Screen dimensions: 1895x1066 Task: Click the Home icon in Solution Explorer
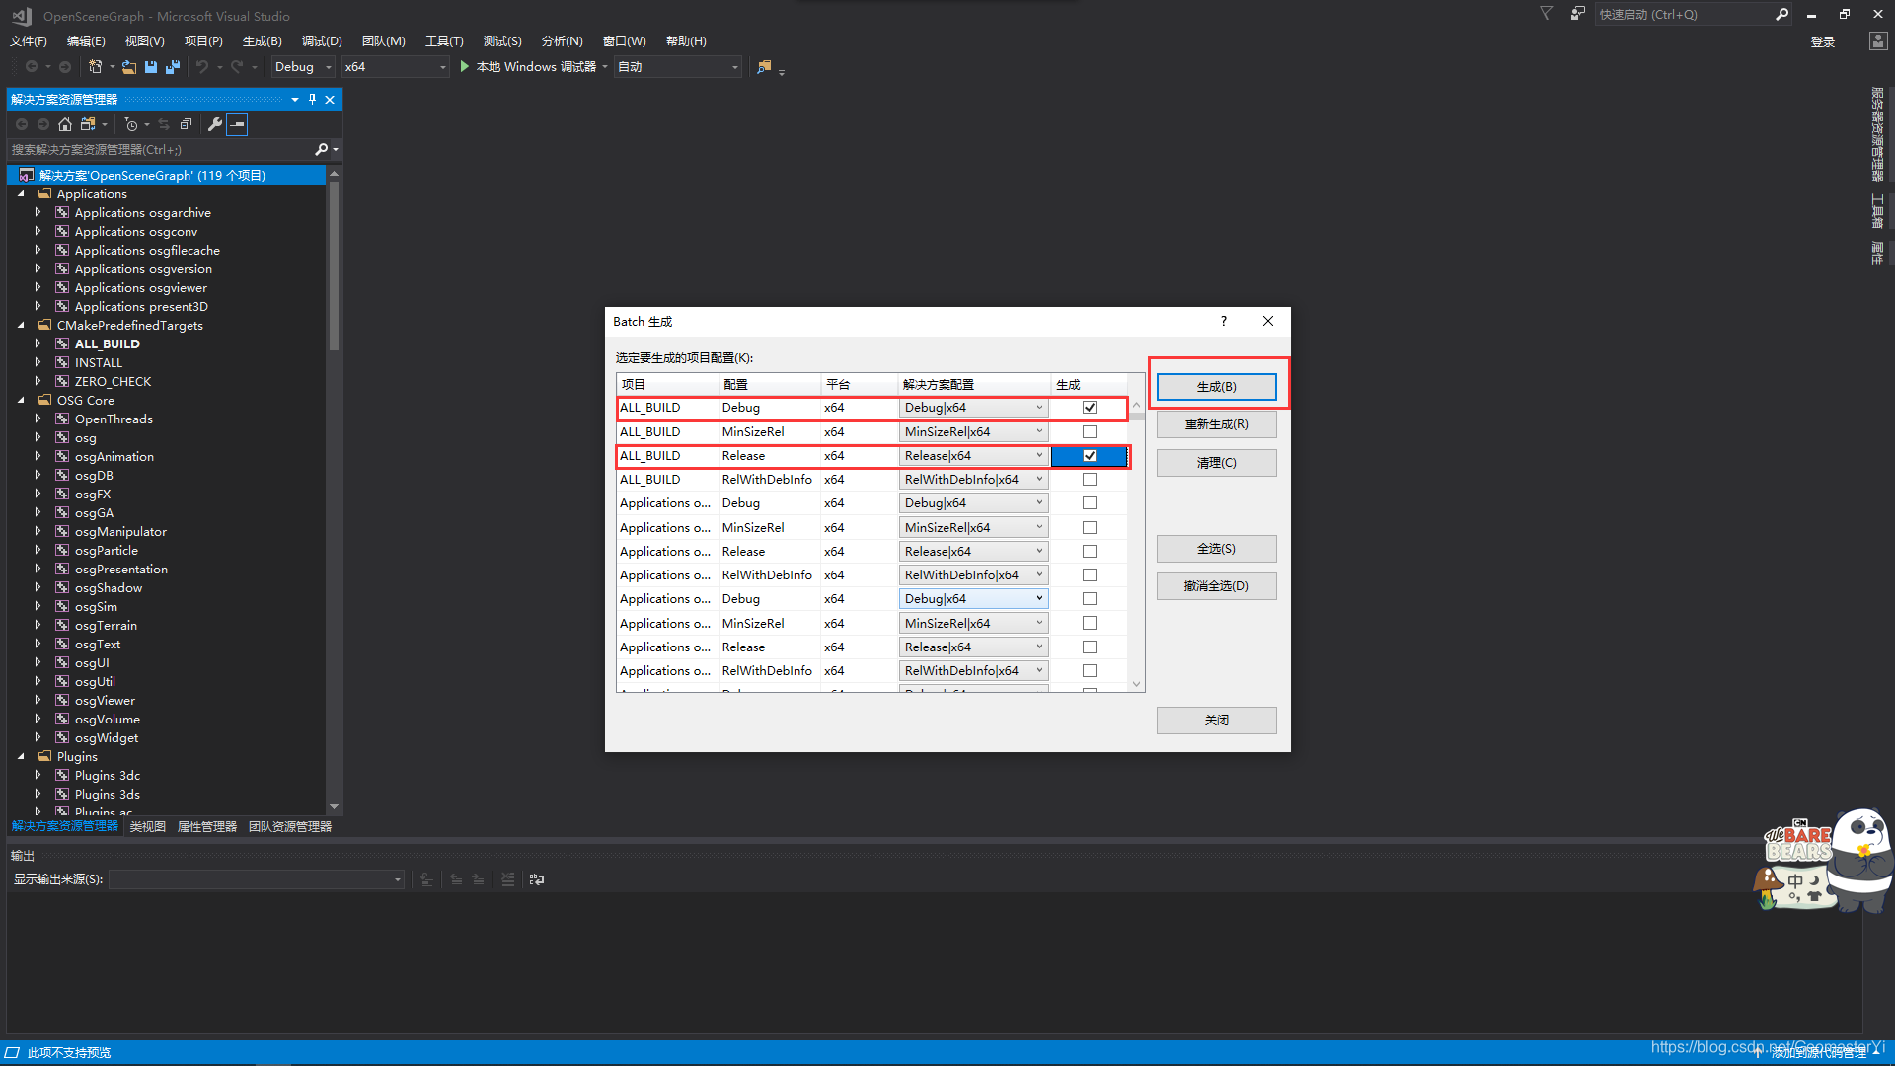(x=65, y=124)
